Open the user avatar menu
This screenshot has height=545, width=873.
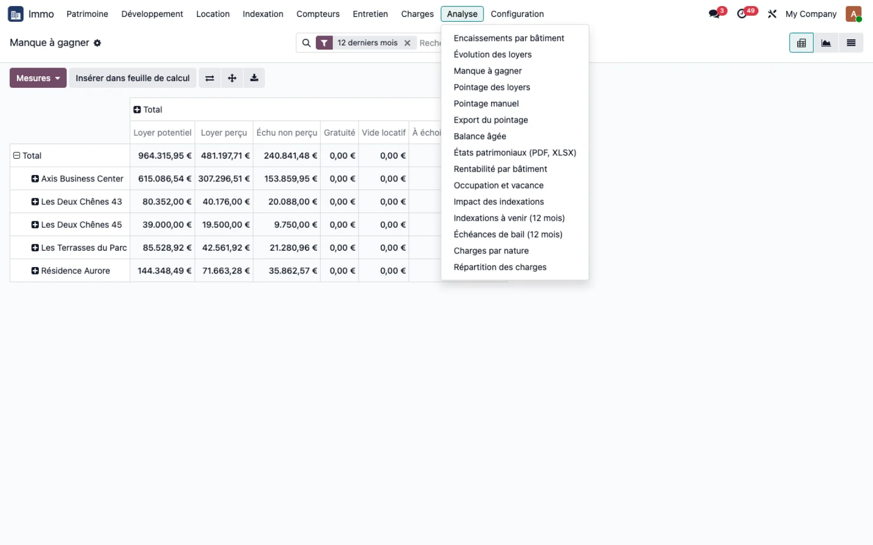pyautogui.click(x=853, y=14)
